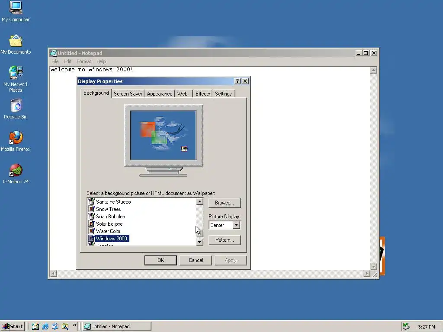The image size is (443, 332).
Task: Switch to the Settings tab
Action: (x=223, y=94)
